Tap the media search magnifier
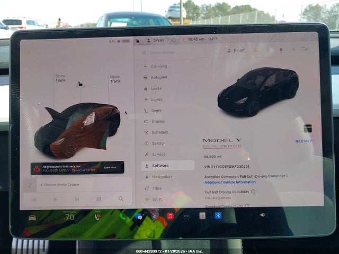339x254 pixels. (x=121, y=198)
